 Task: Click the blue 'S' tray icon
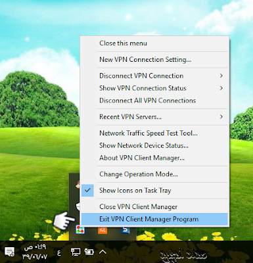[126, 230]
